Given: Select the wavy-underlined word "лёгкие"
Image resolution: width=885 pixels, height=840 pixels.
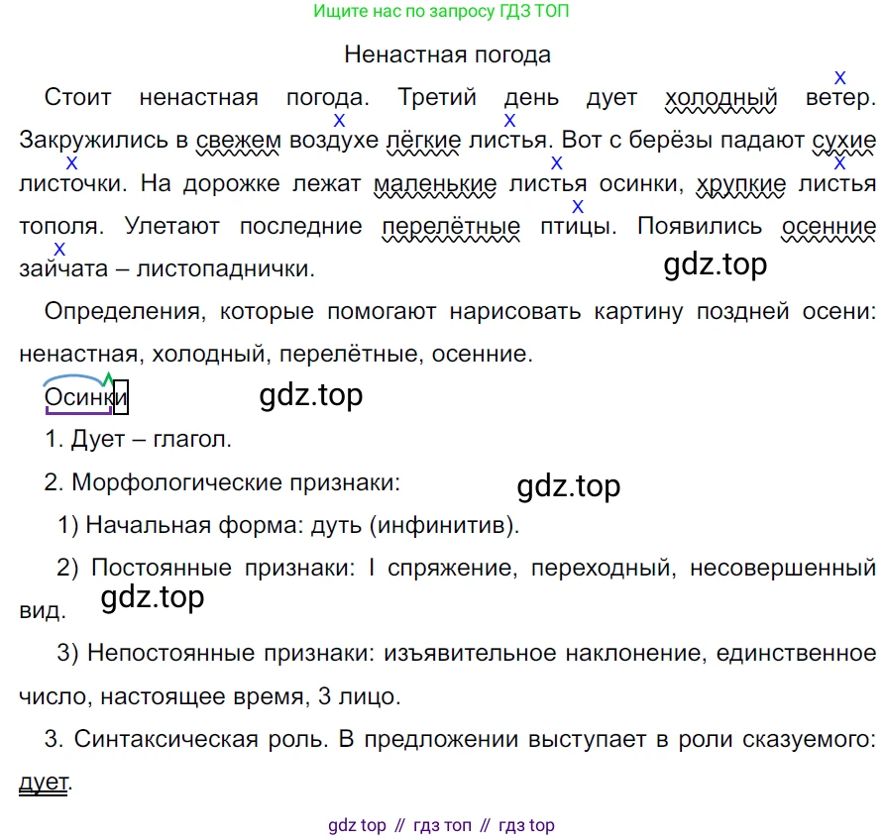Looking at the screenshot, I should (423, 141).
